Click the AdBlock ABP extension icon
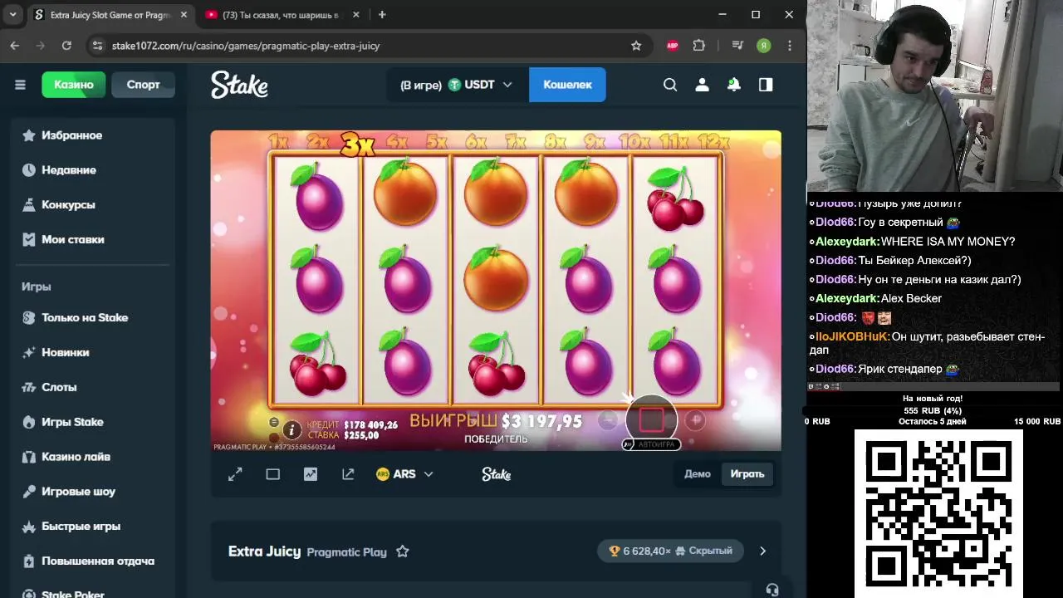 673,46
